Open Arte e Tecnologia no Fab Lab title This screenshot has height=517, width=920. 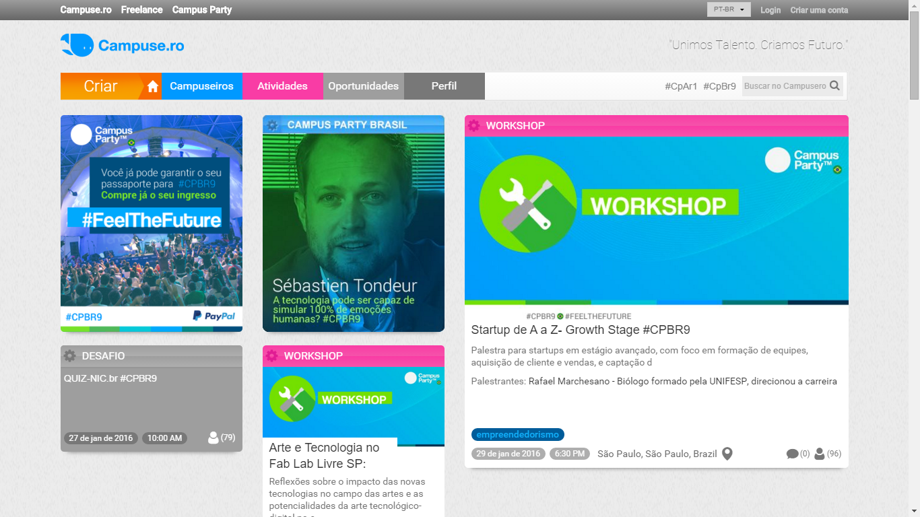tap(324, 456)
